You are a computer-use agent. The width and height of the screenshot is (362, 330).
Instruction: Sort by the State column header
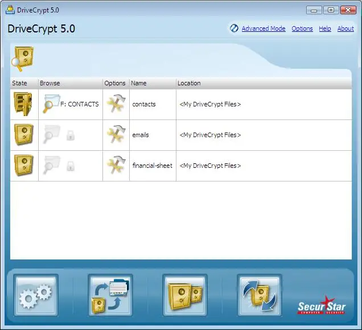coord(19,83)
